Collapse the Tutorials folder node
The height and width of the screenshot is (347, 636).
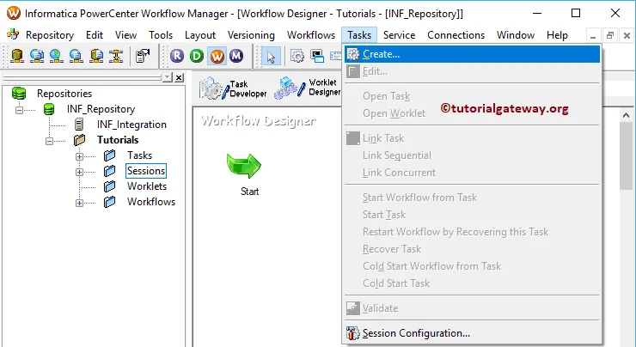[49, 141]
